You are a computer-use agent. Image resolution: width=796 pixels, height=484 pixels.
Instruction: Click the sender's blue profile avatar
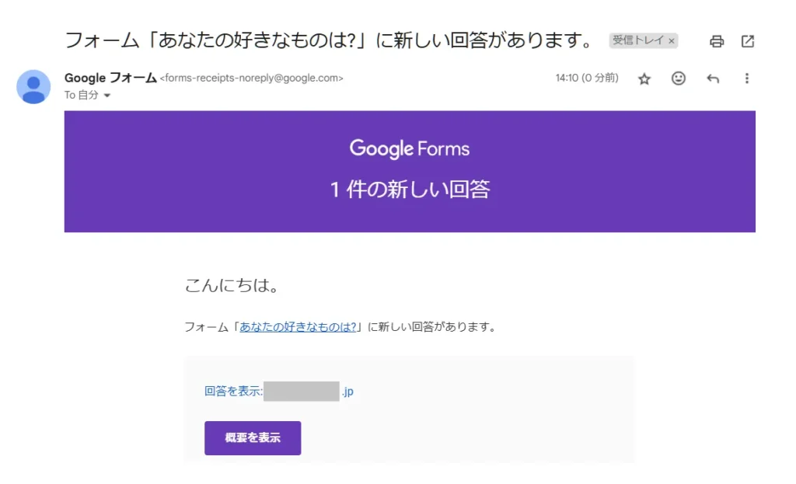(x=33, y=86)
